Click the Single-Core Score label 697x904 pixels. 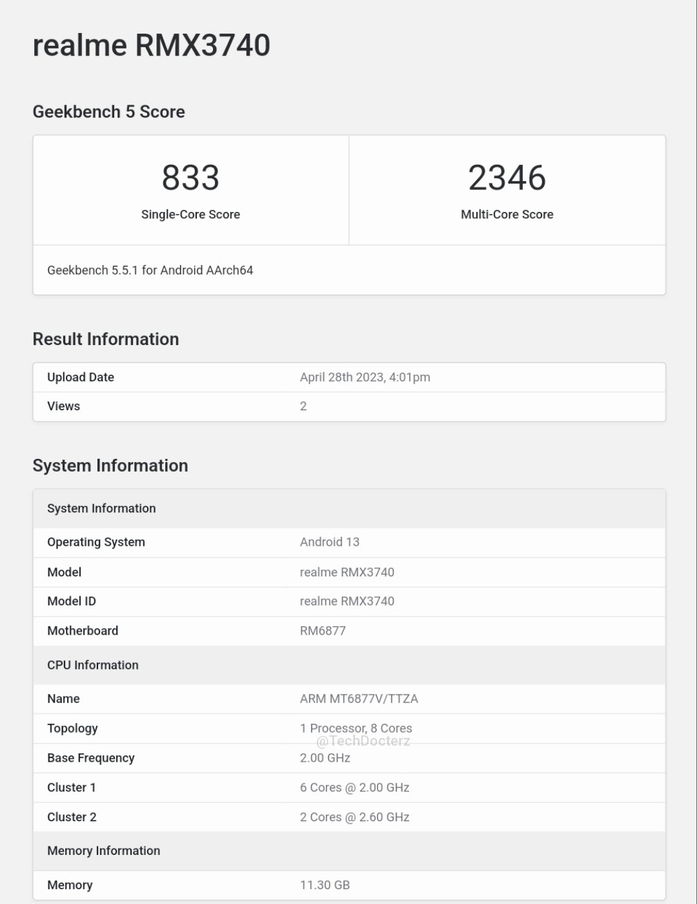[190, 215]
